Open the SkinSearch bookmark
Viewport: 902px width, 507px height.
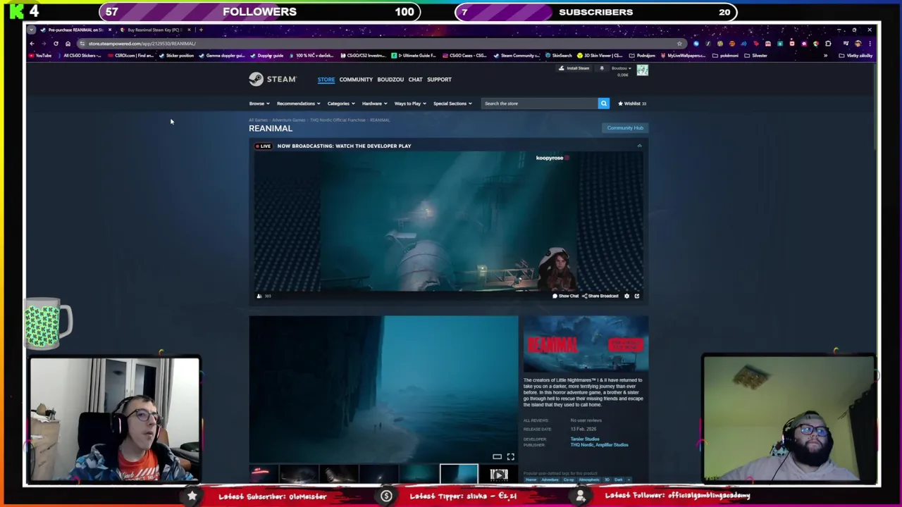point(559,56)
